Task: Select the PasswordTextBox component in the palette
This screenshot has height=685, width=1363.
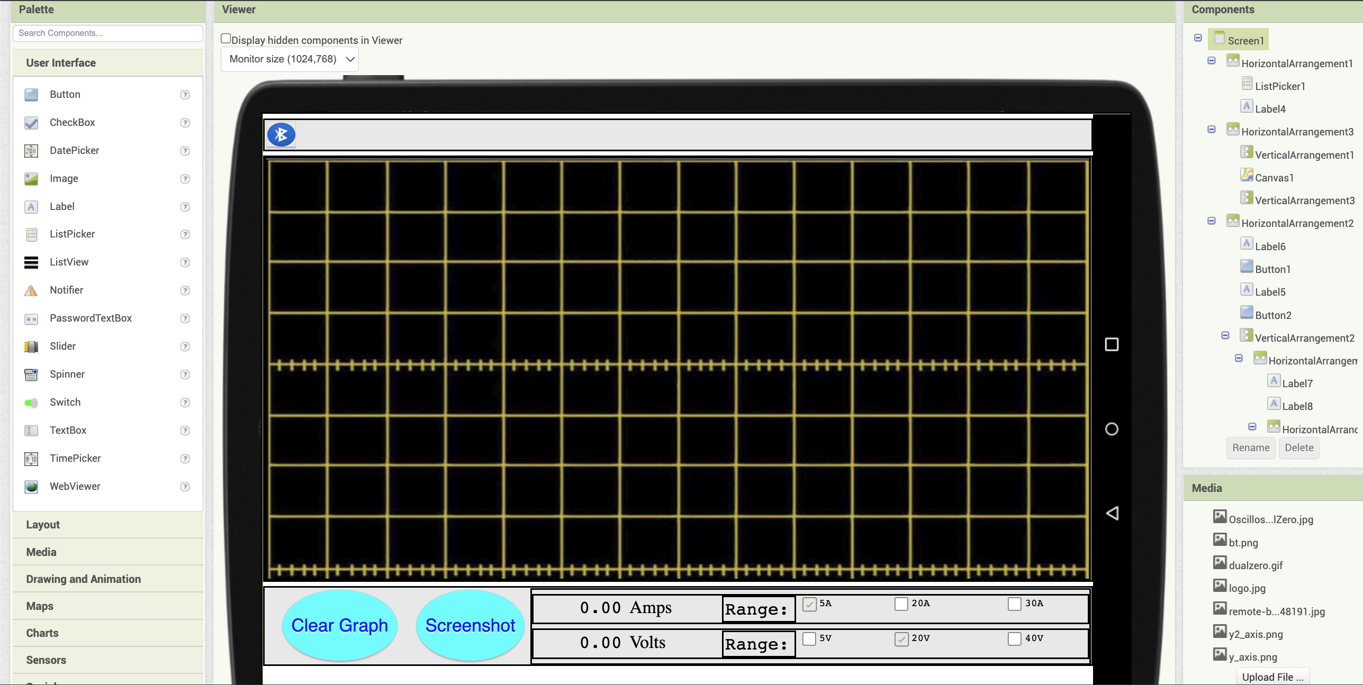Action: (91, 318)
